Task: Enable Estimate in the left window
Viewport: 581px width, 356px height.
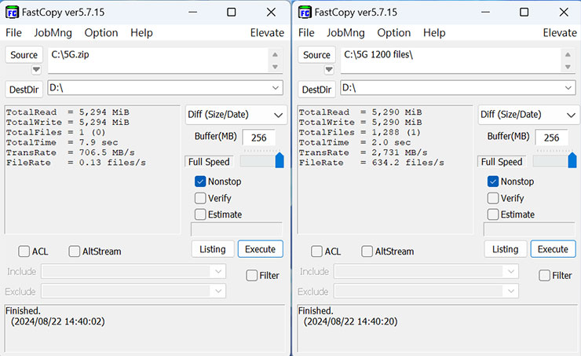Action: (200, 215)
